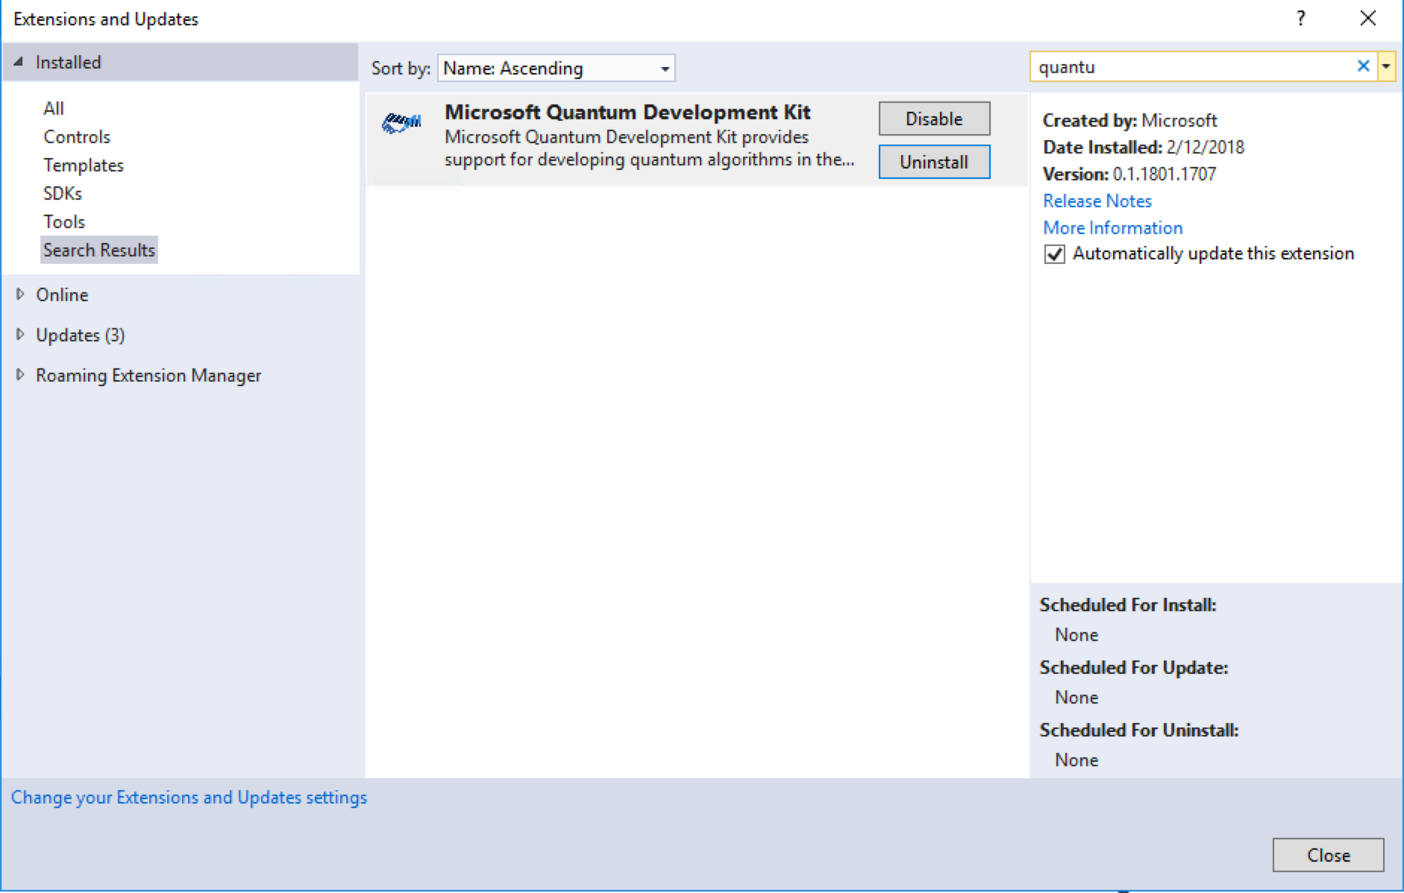Click into the search field containing quantu
Screen dimensions: 1404x893
[1192, 66]
